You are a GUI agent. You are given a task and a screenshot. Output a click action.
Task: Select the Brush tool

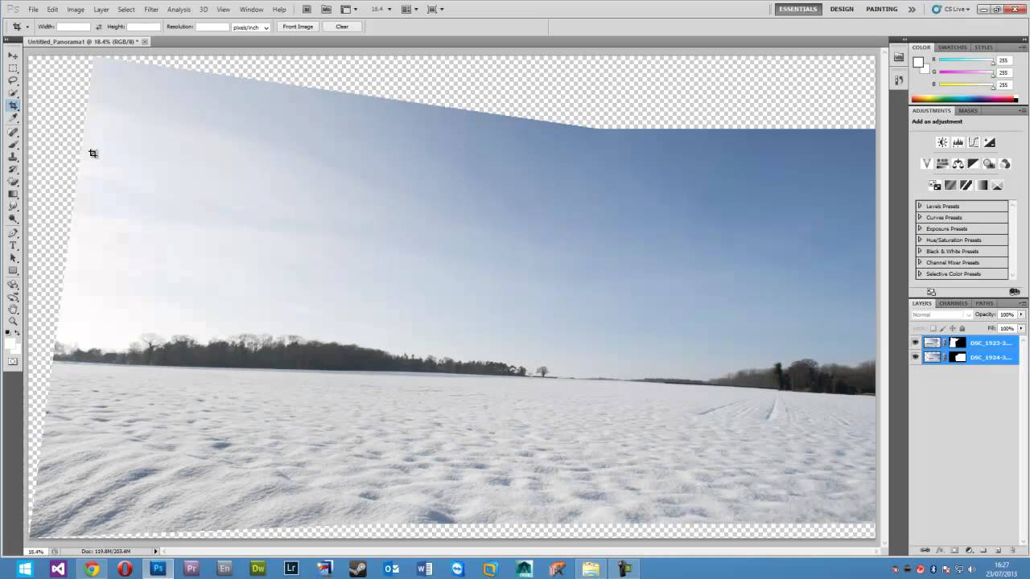13,144
